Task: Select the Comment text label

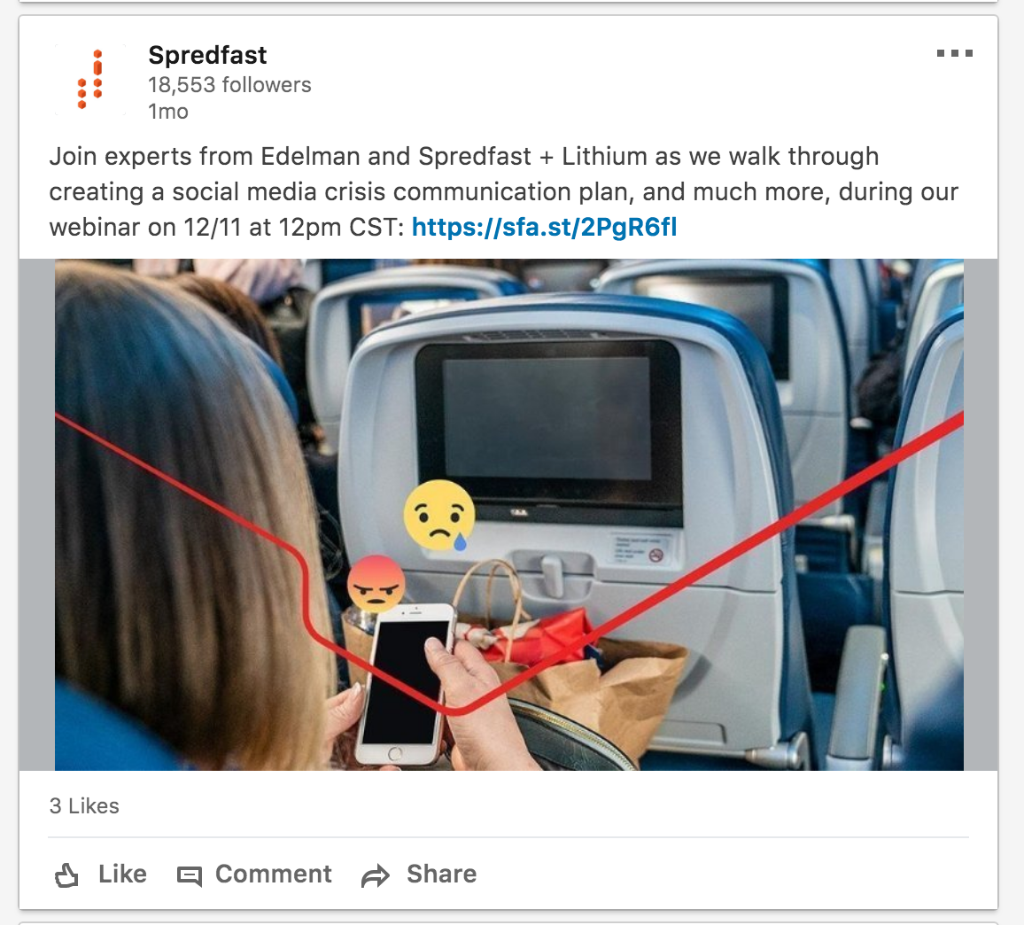Action: pos(273,874)
